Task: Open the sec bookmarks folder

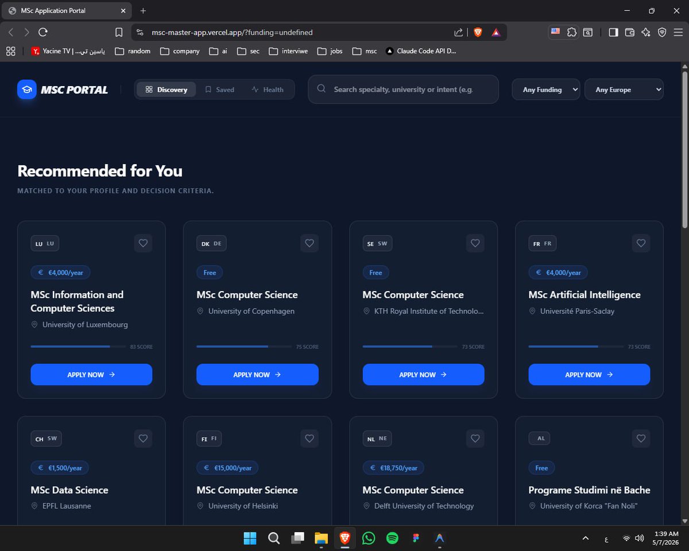Action: click(249, 51)
